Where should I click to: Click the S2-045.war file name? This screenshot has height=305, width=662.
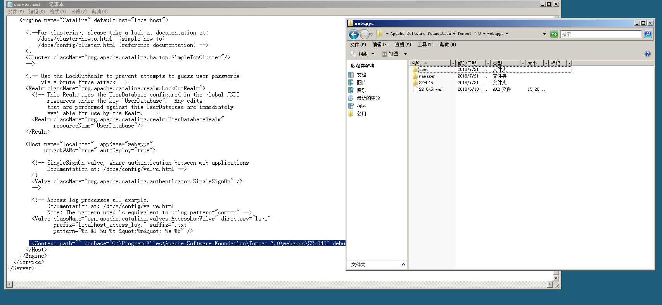pyautogui.click(x=430, y=89)
